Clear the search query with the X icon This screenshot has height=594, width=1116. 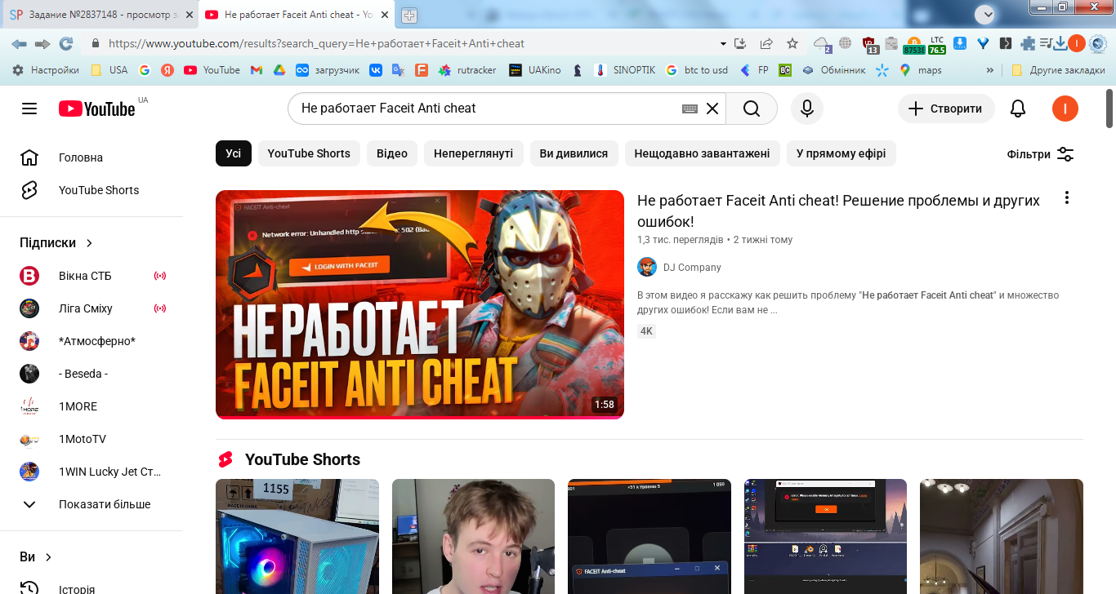coord(712,109)
